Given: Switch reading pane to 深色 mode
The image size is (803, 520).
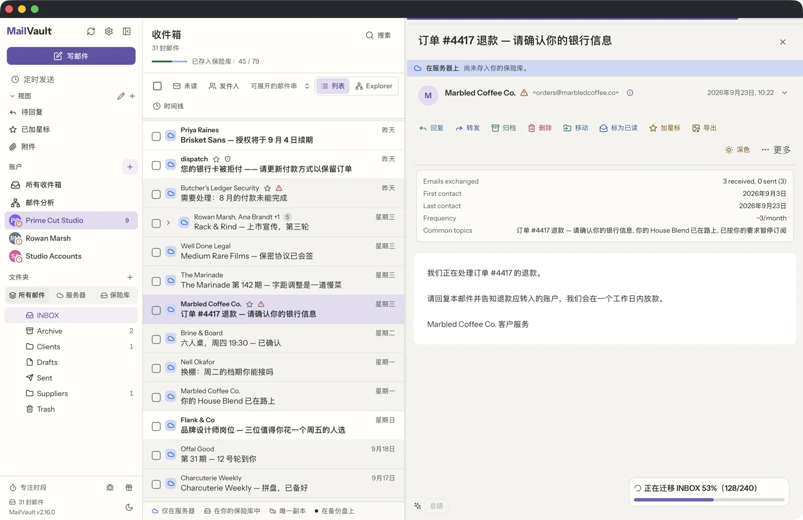Looking at the screenshot, I should pos(737,150).
